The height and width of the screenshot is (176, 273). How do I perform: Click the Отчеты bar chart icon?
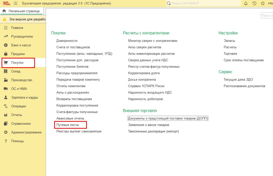(6, 115)
